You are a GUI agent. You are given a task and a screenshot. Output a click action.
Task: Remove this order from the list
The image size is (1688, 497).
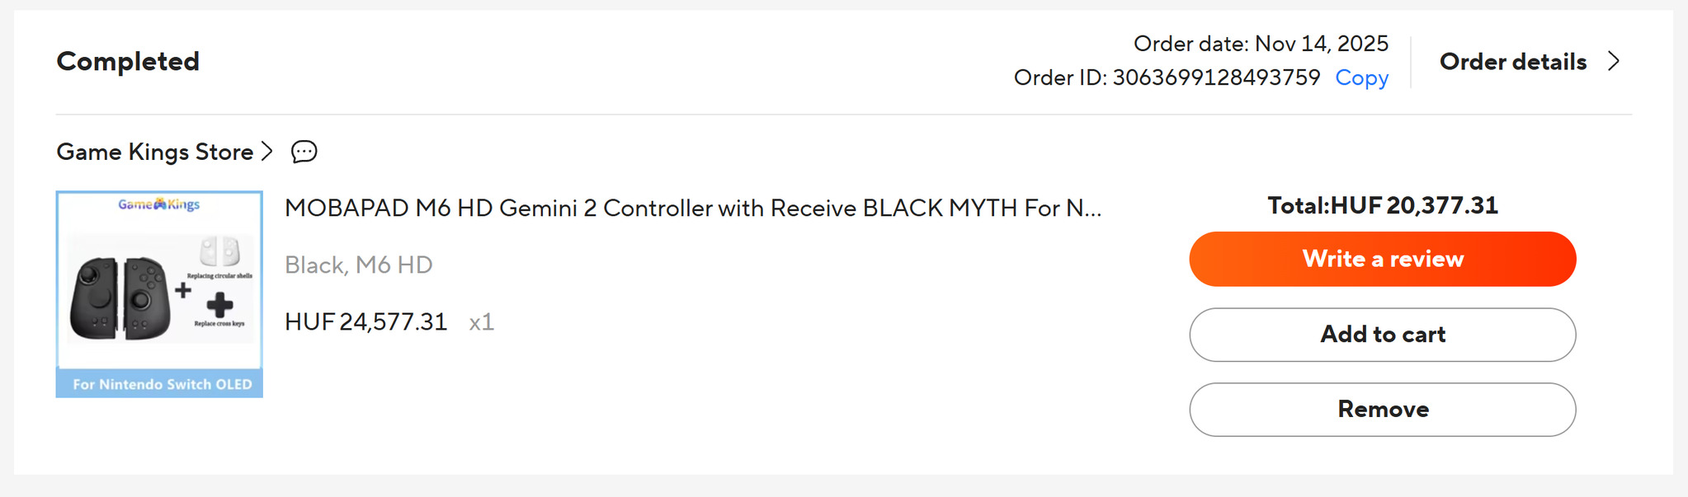coord(1382,410)
